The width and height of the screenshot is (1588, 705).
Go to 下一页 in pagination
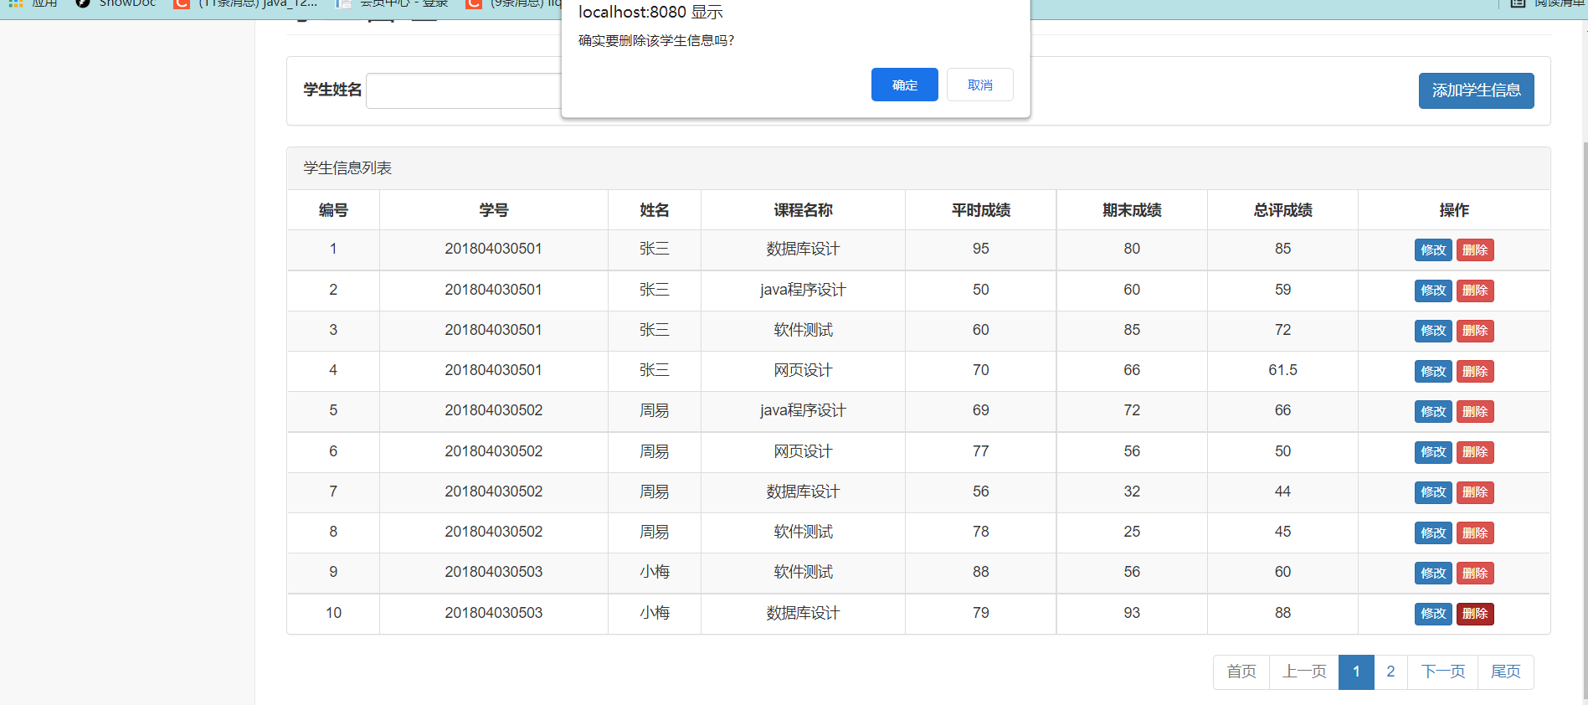coord(1443,672)
